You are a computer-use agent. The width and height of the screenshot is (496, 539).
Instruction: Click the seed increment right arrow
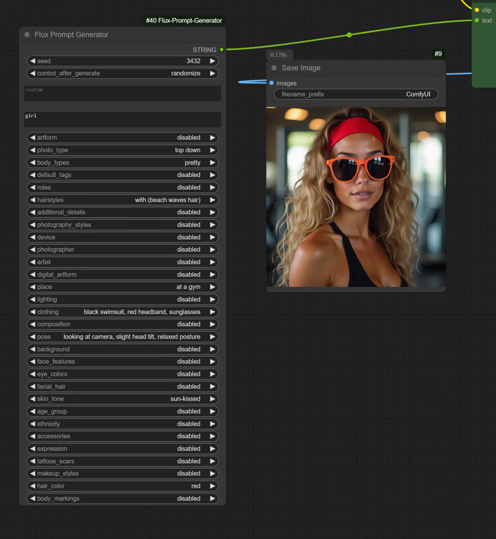(x=212, y=61)
